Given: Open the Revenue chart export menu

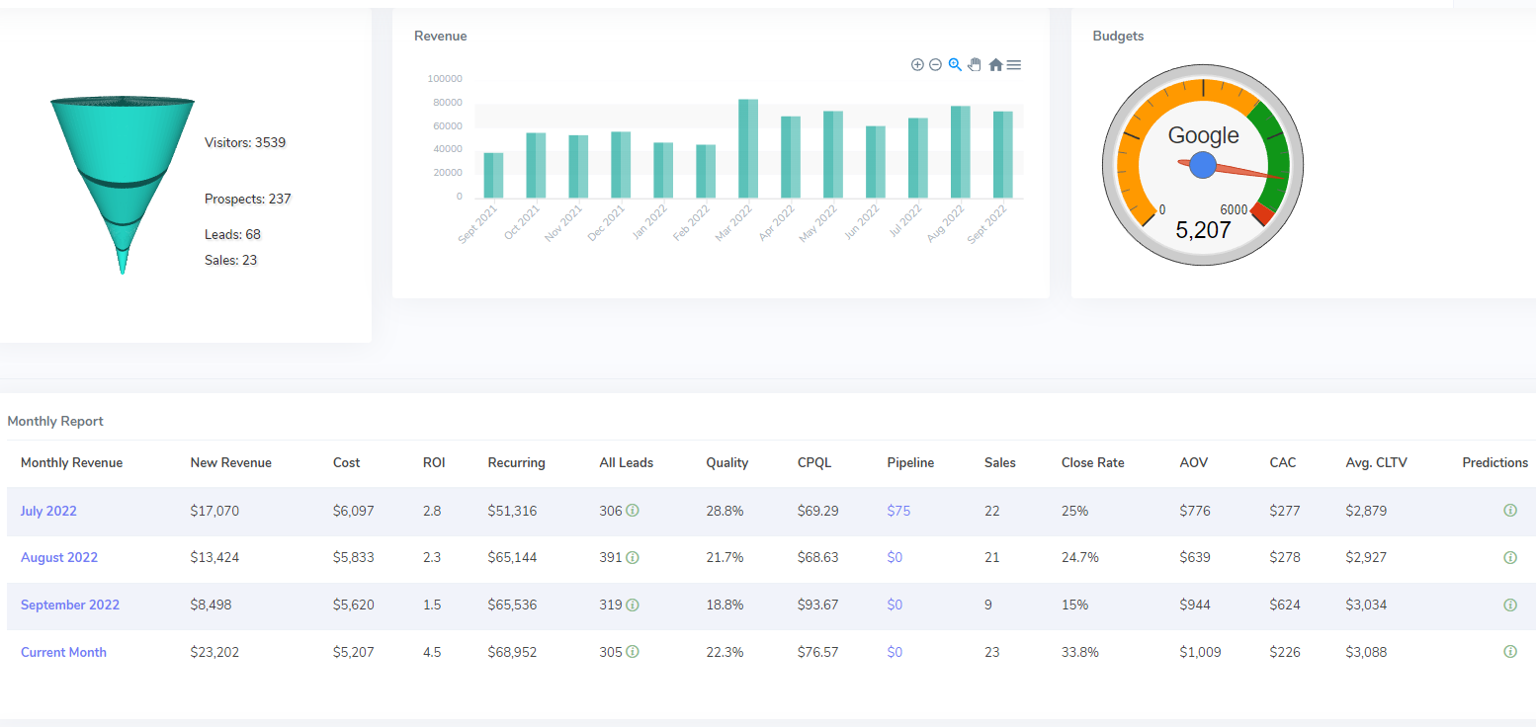Looking at the screenshot, I should 1014,64.
